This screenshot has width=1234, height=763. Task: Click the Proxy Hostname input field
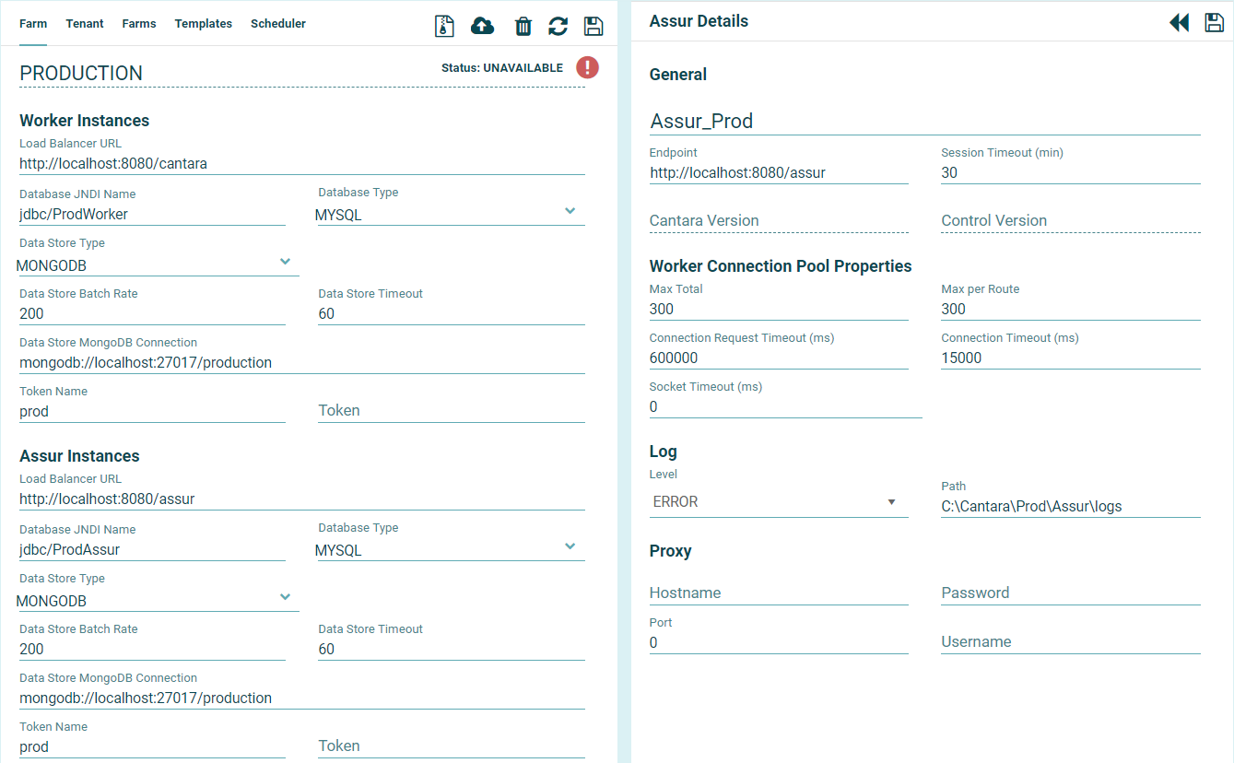(779, 593)
